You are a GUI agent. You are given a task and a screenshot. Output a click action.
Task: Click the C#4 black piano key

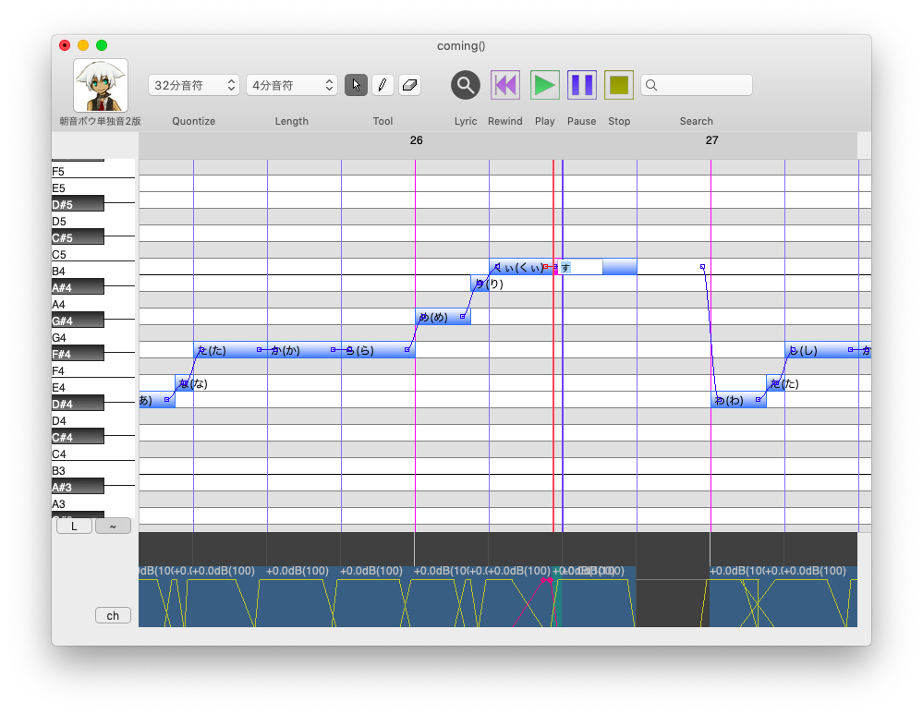[78, 436]
